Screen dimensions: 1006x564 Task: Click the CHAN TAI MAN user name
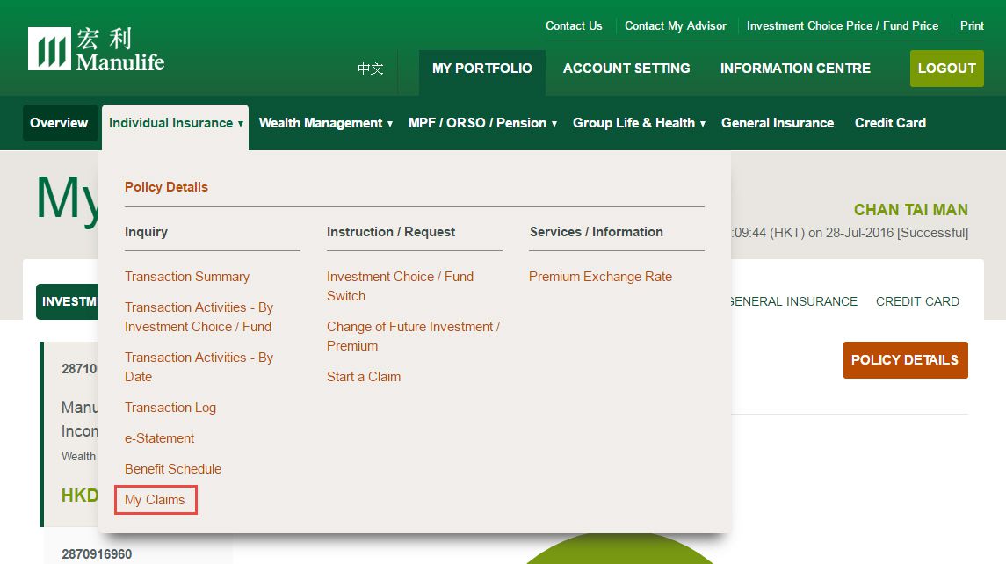tap(910, 210)
